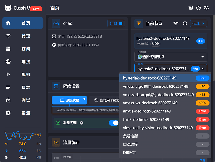
Task: Click the clock icon in 当前节点 card
Action: coord(185,23)
